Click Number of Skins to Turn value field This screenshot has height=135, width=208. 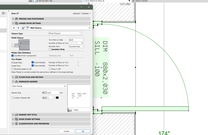(78, 43)
